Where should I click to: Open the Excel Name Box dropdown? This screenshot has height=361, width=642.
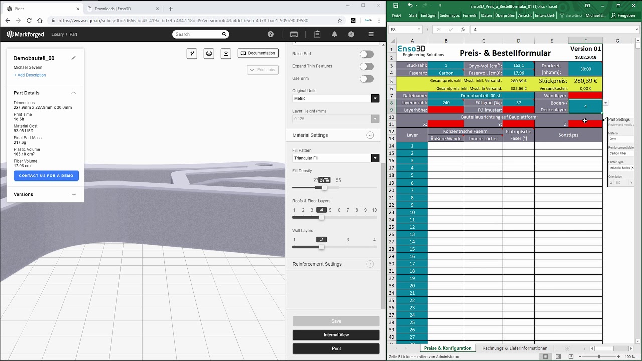coord(419,30)
